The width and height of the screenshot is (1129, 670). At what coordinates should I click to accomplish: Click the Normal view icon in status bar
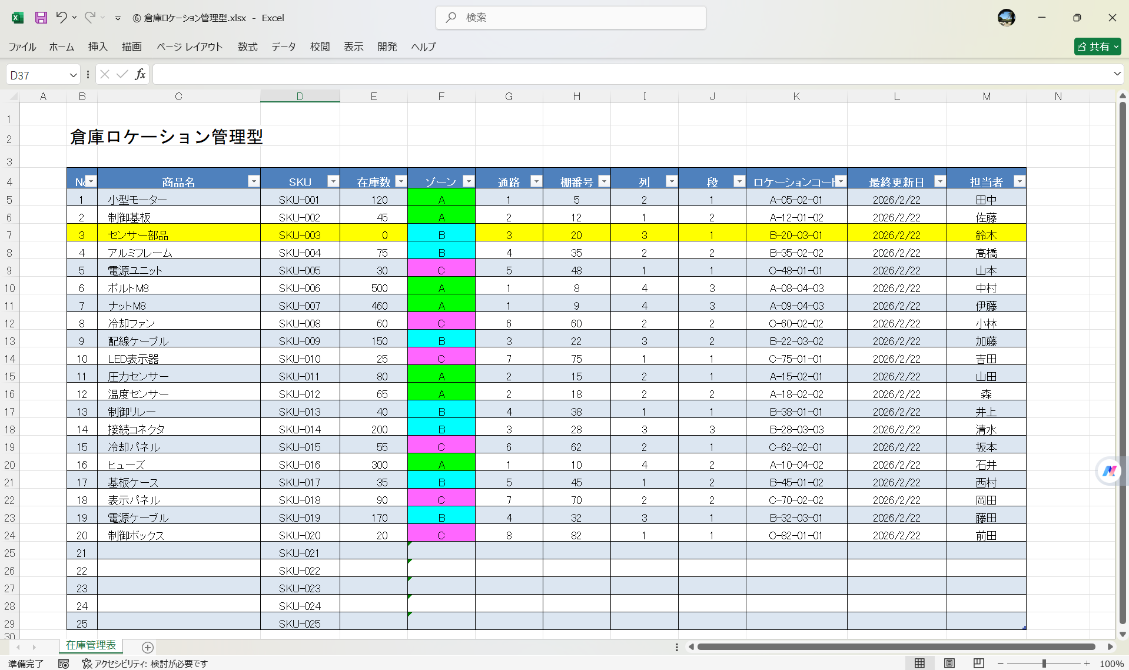pos(921,663)
